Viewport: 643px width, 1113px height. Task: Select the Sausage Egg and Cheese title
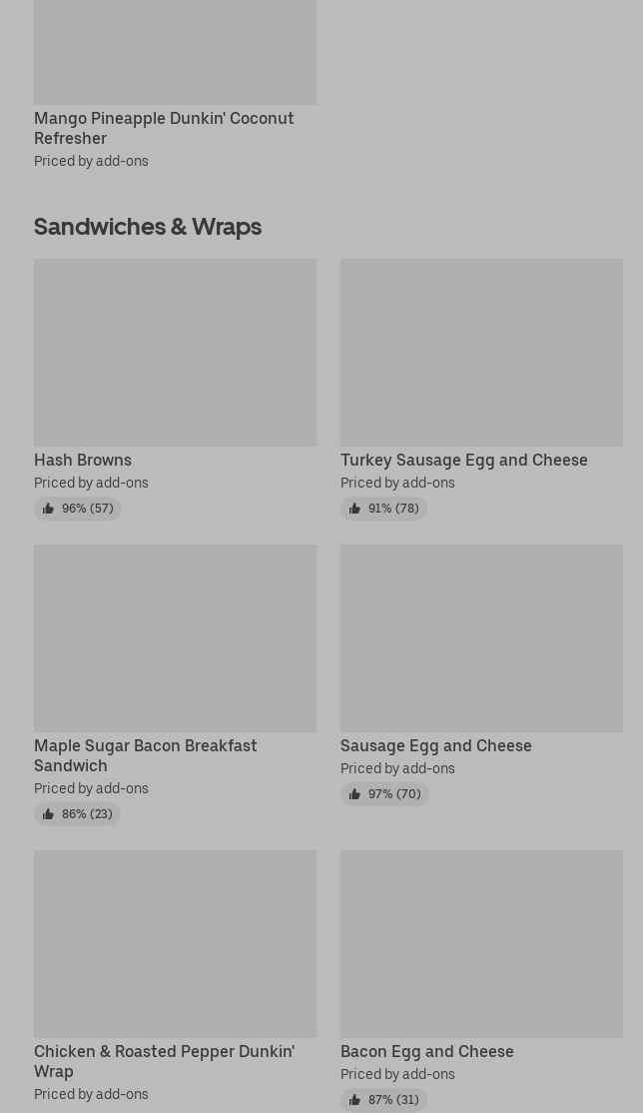click(x=435, y=745)
